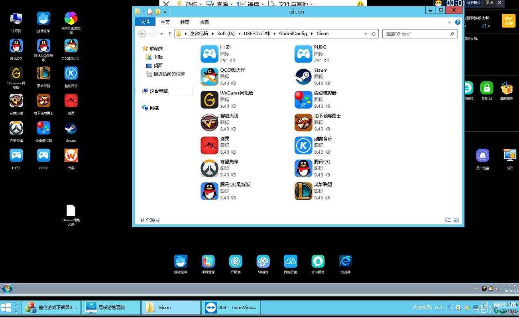Switch to 易乐游管理端 taskbar item

[x=111, y=307]
